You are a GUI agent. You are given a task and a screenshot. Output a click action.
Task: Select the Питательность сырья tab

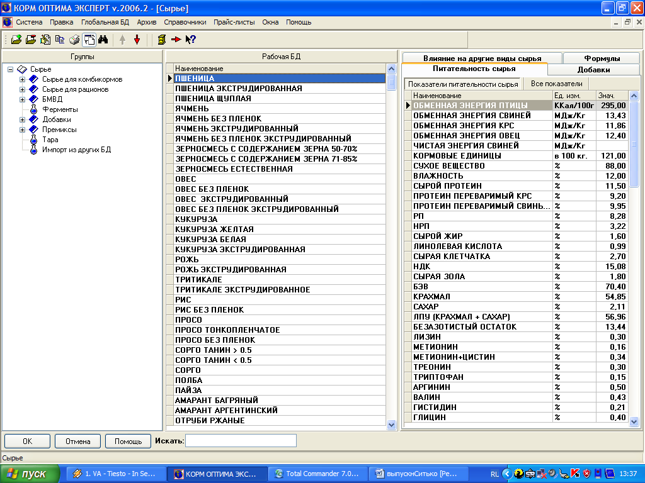(x=474, y=69)
